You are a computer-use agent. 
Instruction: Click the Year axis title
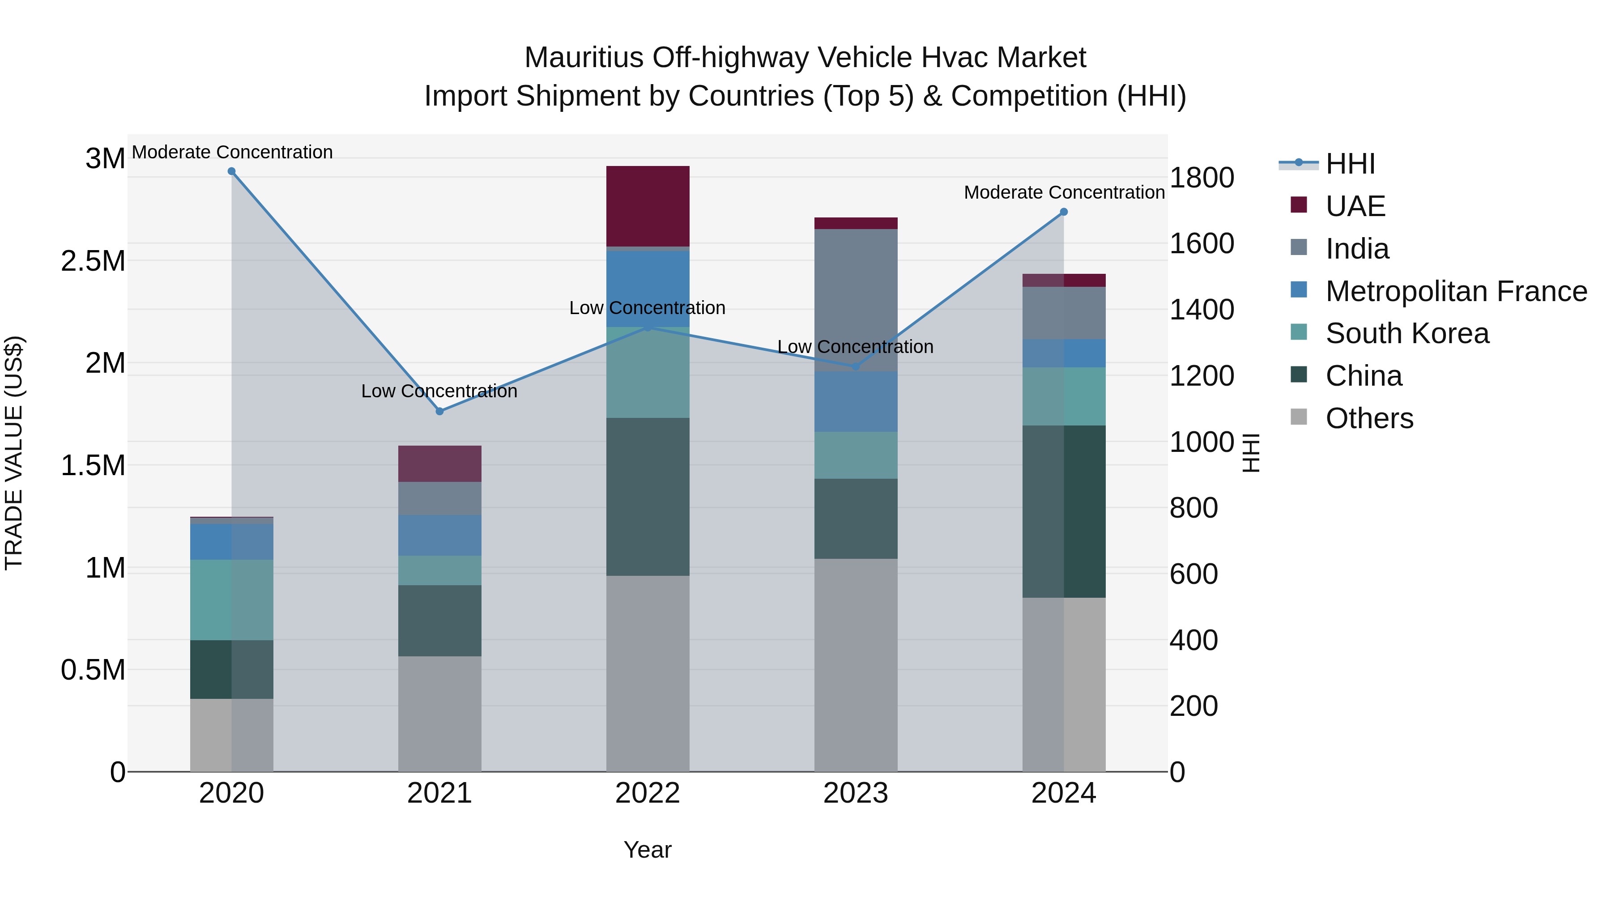[x=648, y=851]
